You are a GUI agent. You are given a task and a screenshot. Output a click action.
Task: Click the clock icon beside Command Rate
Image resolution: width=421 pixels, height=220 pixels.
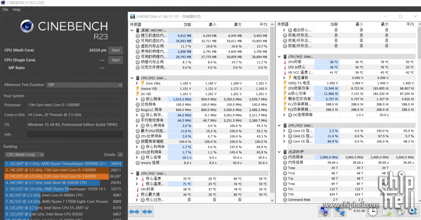[x=285, y=200]
